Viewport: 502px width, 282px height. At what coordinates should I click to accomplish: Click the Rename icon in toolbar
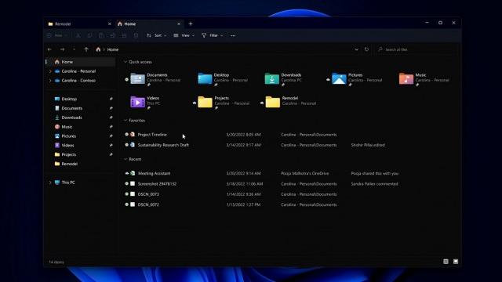click(113, 35)
